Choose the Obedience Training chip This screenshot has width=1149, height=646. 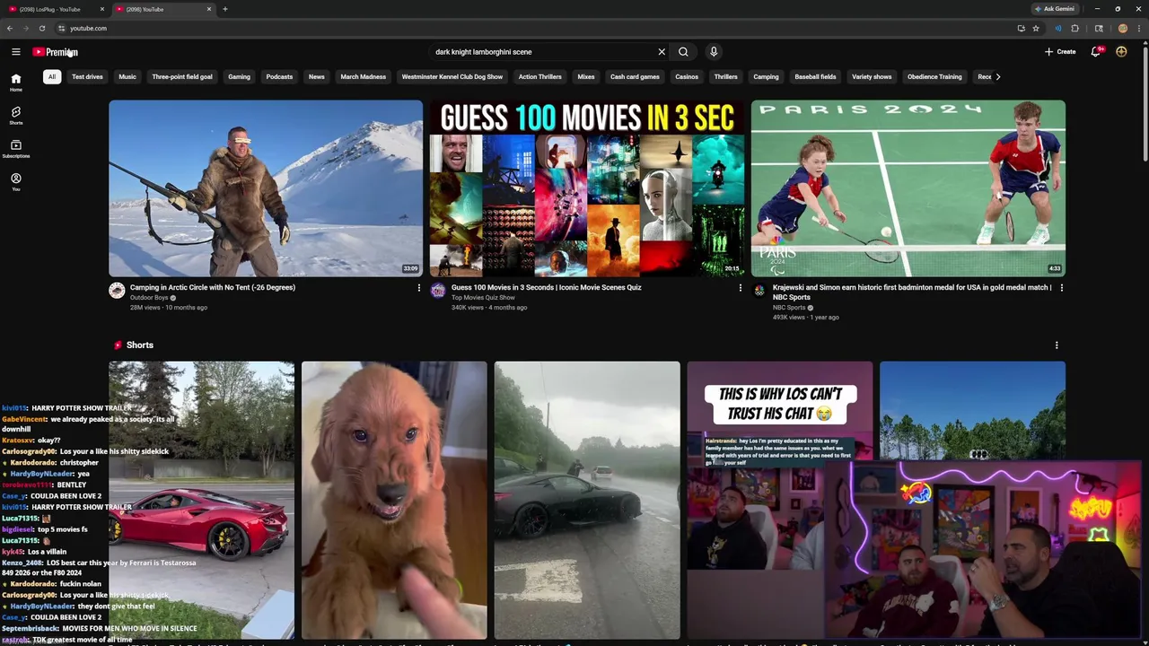point(934,76)
